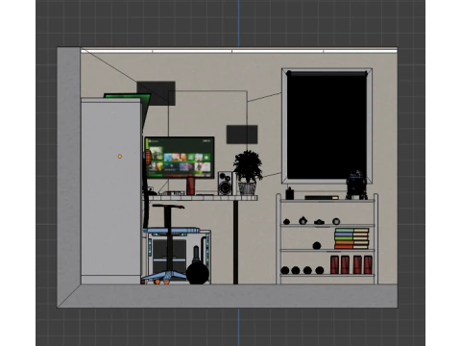Select the PC tower under the desk
The width and height of the screenshot is (461, 346).
pyautogui.click(x=179, y=257)
